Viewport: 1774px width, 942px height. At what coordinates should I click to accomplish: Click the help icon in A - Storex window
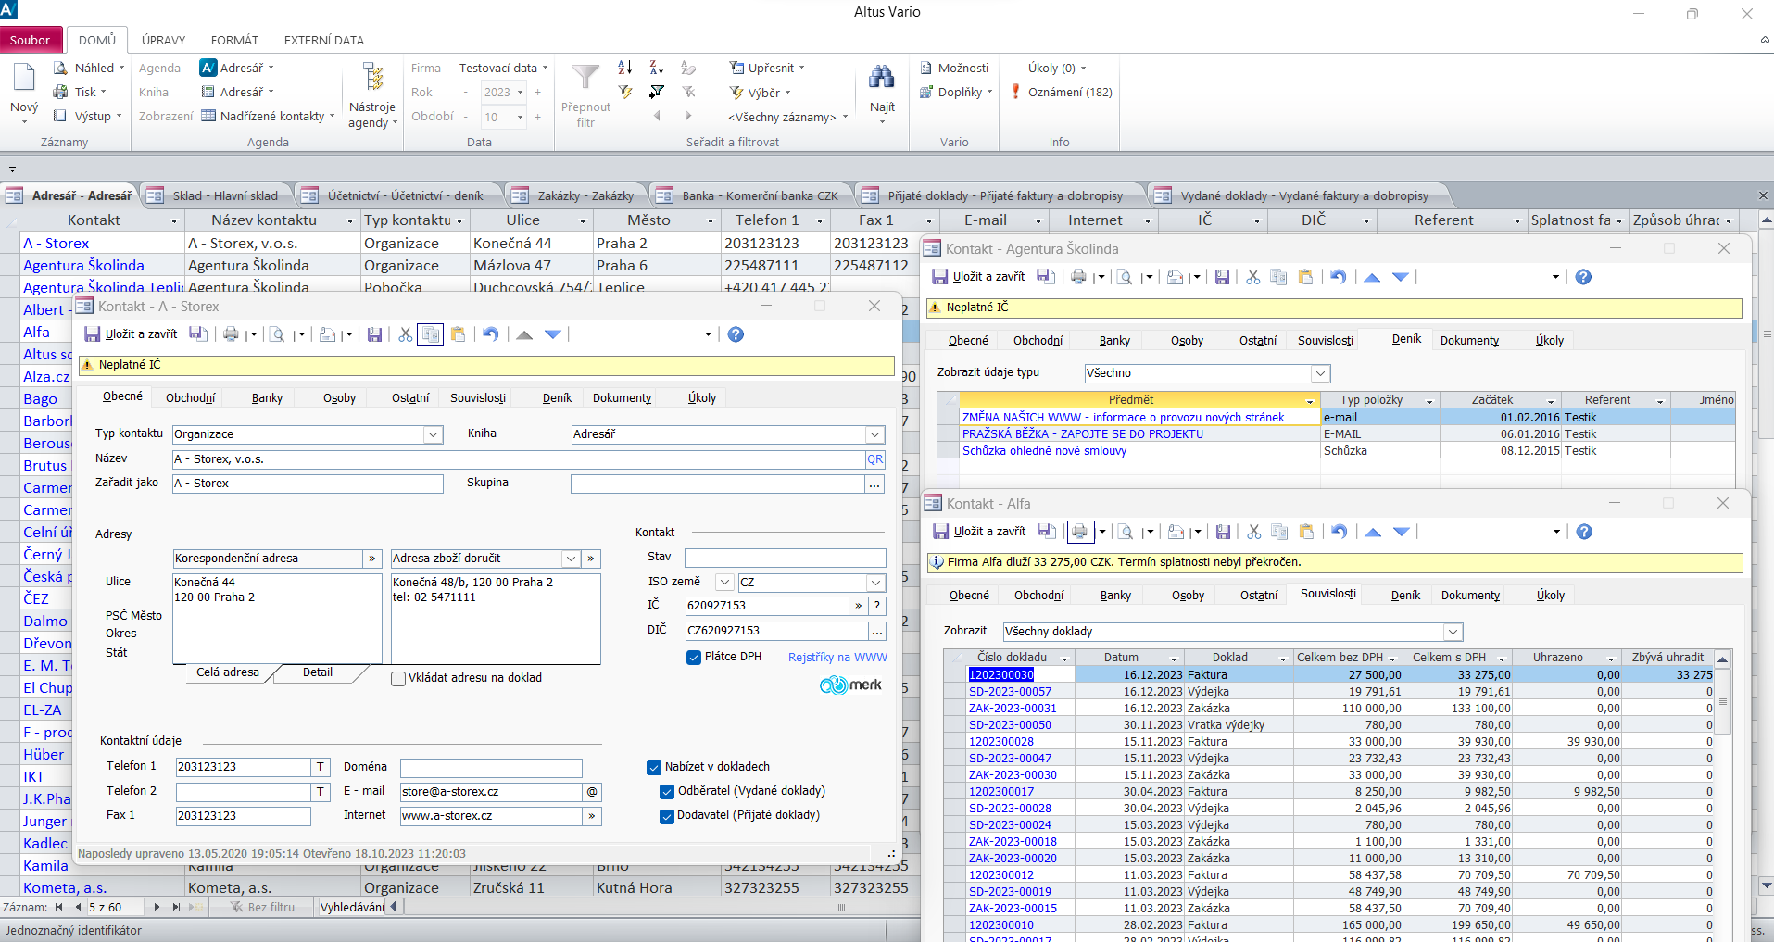click(x=736, y=334)
